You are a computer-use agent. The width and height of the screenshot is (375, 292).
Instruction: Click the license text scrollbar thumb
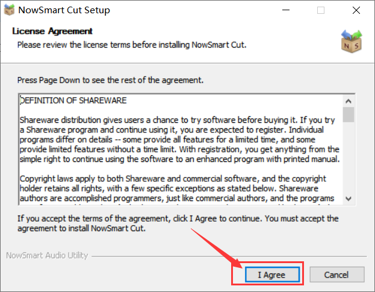click(348, 115)
